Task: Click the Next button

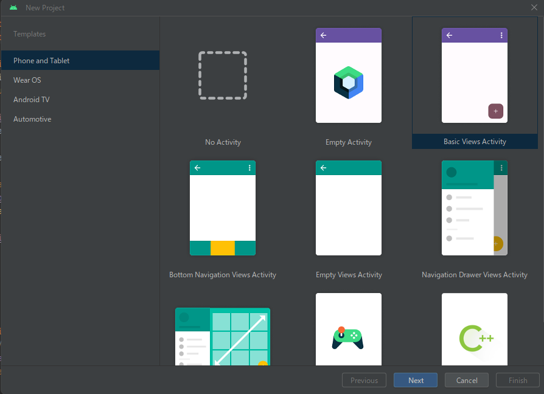Action: coord(415,380)
